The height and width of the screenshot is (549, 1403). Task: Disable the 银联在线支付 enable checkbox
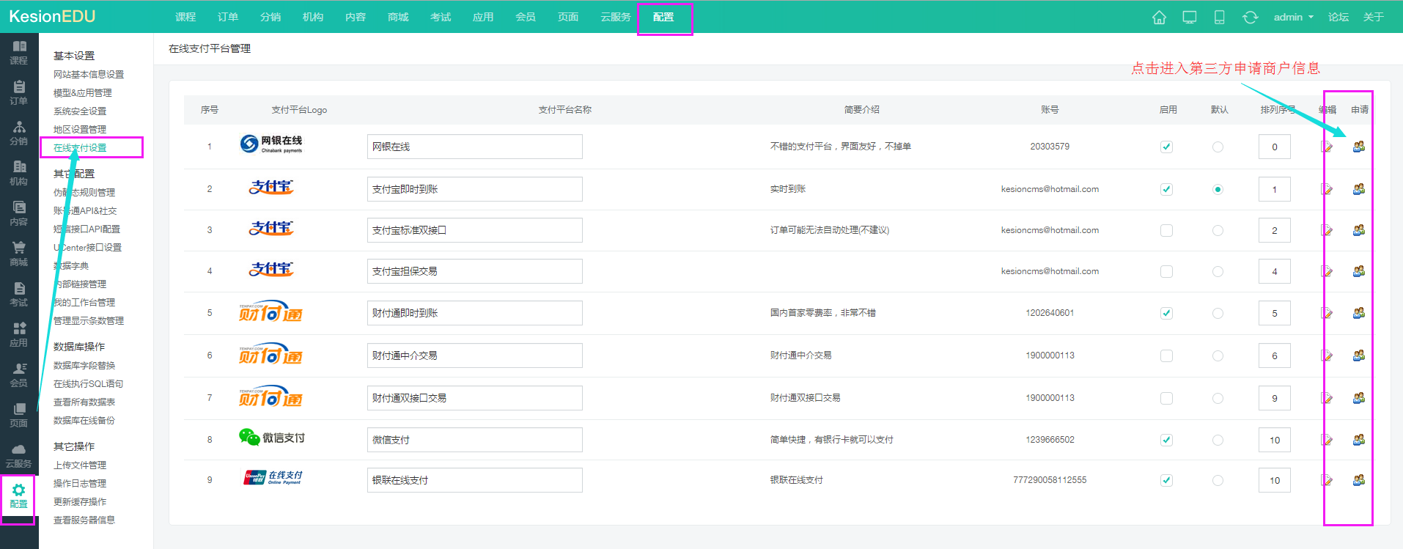point(1166,480)
